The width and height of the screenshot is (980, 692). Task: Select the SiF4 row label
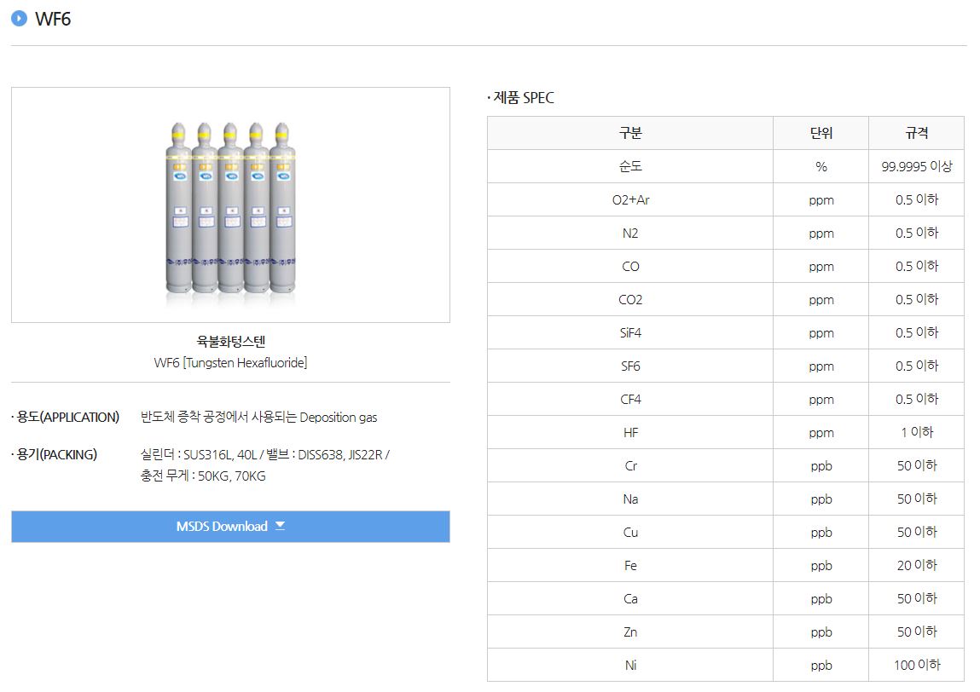(630, 333)
